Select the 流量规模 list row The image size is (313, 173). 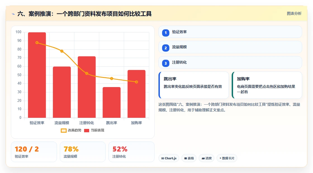(230, 47)
